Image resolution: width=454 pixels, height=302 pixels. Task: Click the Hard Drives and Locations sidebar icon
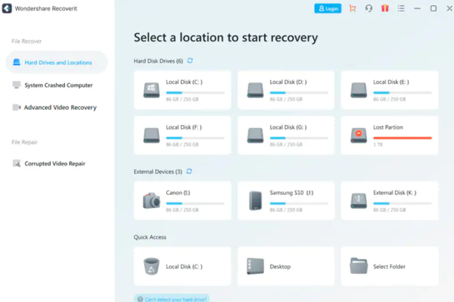coord(17,62)
